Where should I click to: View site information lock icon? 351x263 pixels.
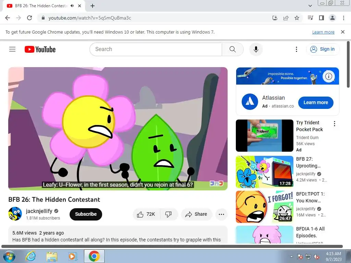coord(43,18)
